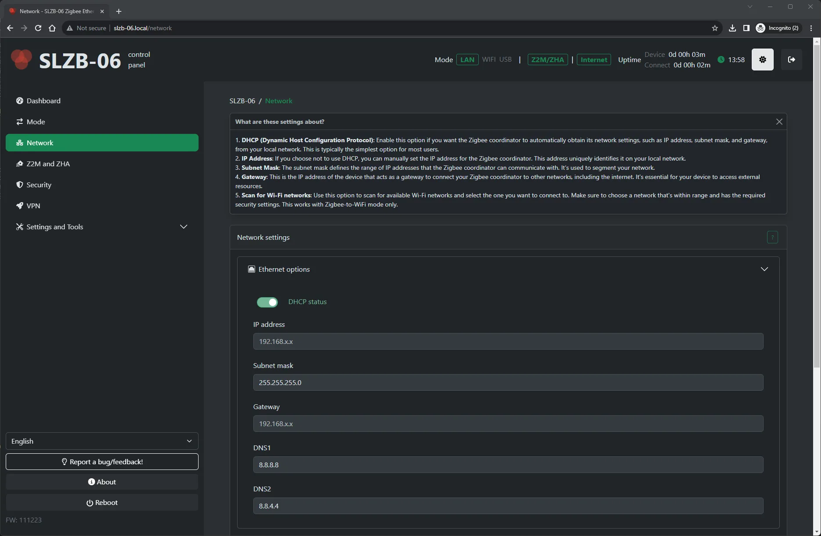This screenshot has height=536, width=821.
Task: Click the Reboot button
Action: pyautogui.click(x=102, y=502)
